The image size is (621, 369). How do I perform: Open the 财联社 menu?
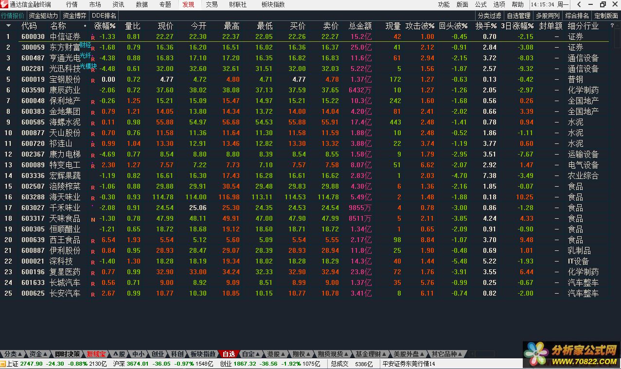(237, 4)
